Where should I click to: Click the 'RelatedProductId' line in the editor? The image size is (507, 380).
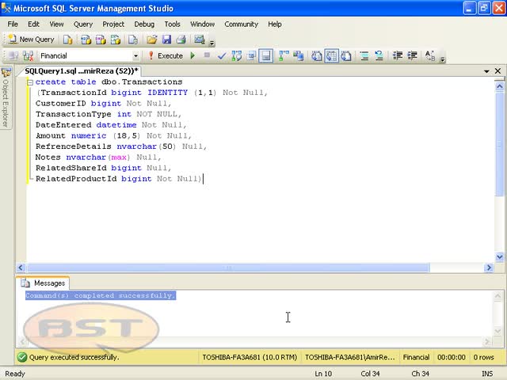pos(119,179)
